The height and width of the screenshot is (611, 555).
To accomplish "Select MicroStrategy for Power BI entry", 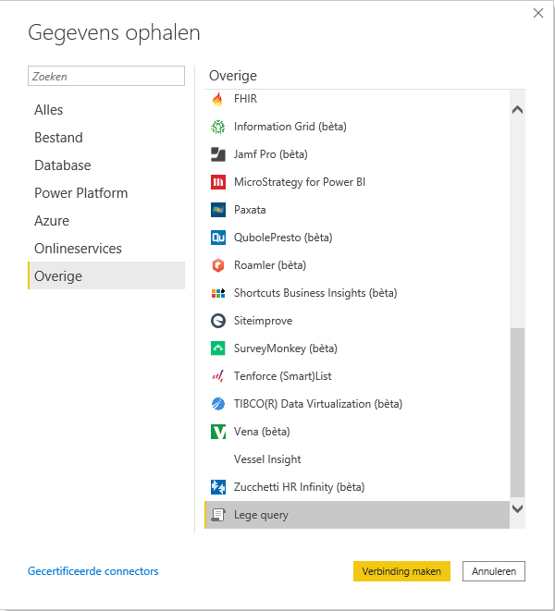I will (357, 182).
